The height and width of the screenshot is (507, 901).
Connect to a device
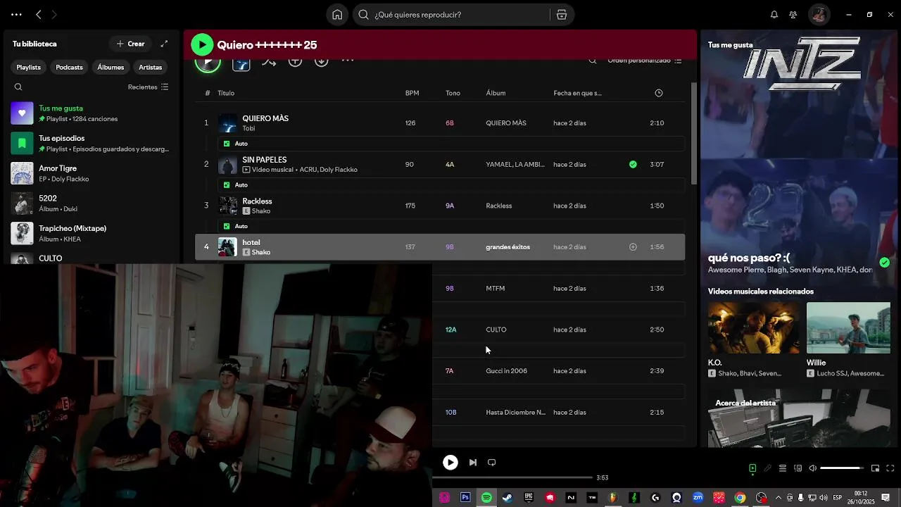(x=798, y=468)
